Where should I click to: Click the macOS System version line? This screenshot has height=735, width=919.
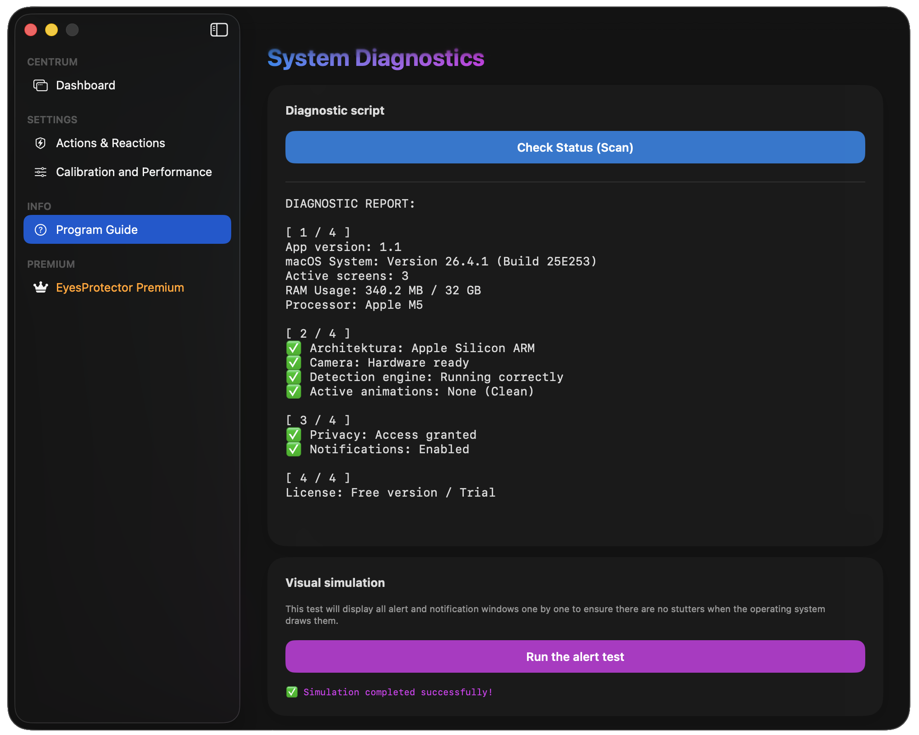tap(441, 261)
